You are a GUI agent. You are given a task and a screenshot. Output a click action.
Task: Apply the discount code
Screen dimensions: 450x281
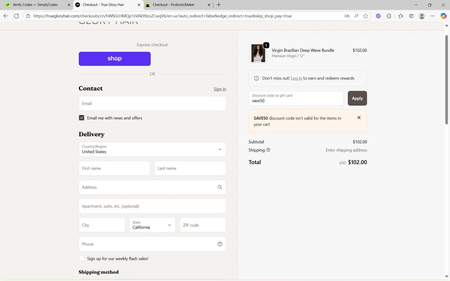pos(357,98)
